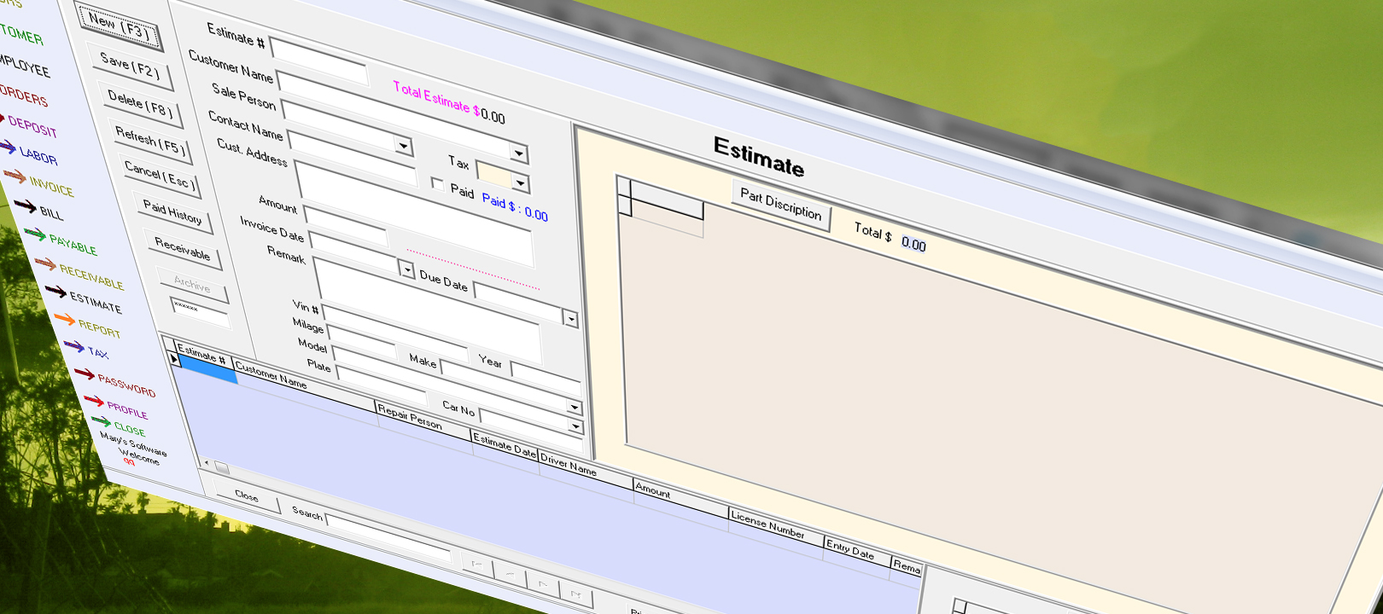Viewport: 1383px width, 614px height.
Task: Open the INVOICE section from the sidebar
Action: tap(51, 185)
